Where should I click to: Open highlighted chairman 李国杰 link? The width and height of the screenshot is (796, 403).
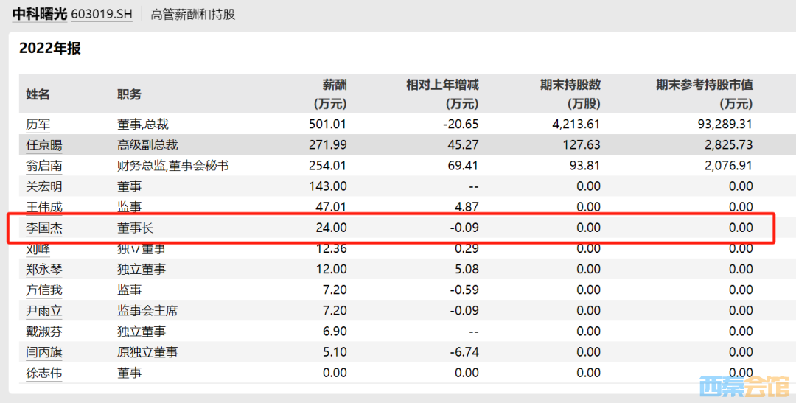tap(44, 228)
